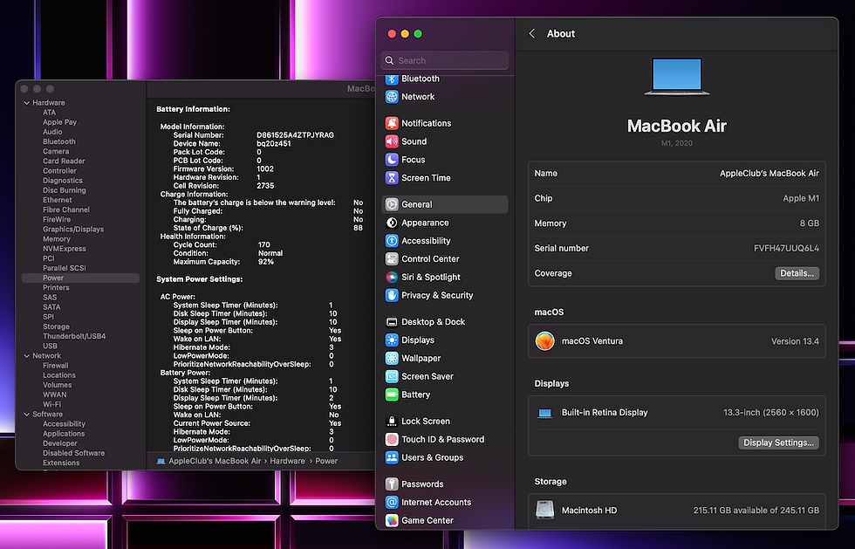Image resolution: width=855 pixels, height=549 pixels.
Task: Click Built-in Retina Display icon
Action: 544,413
